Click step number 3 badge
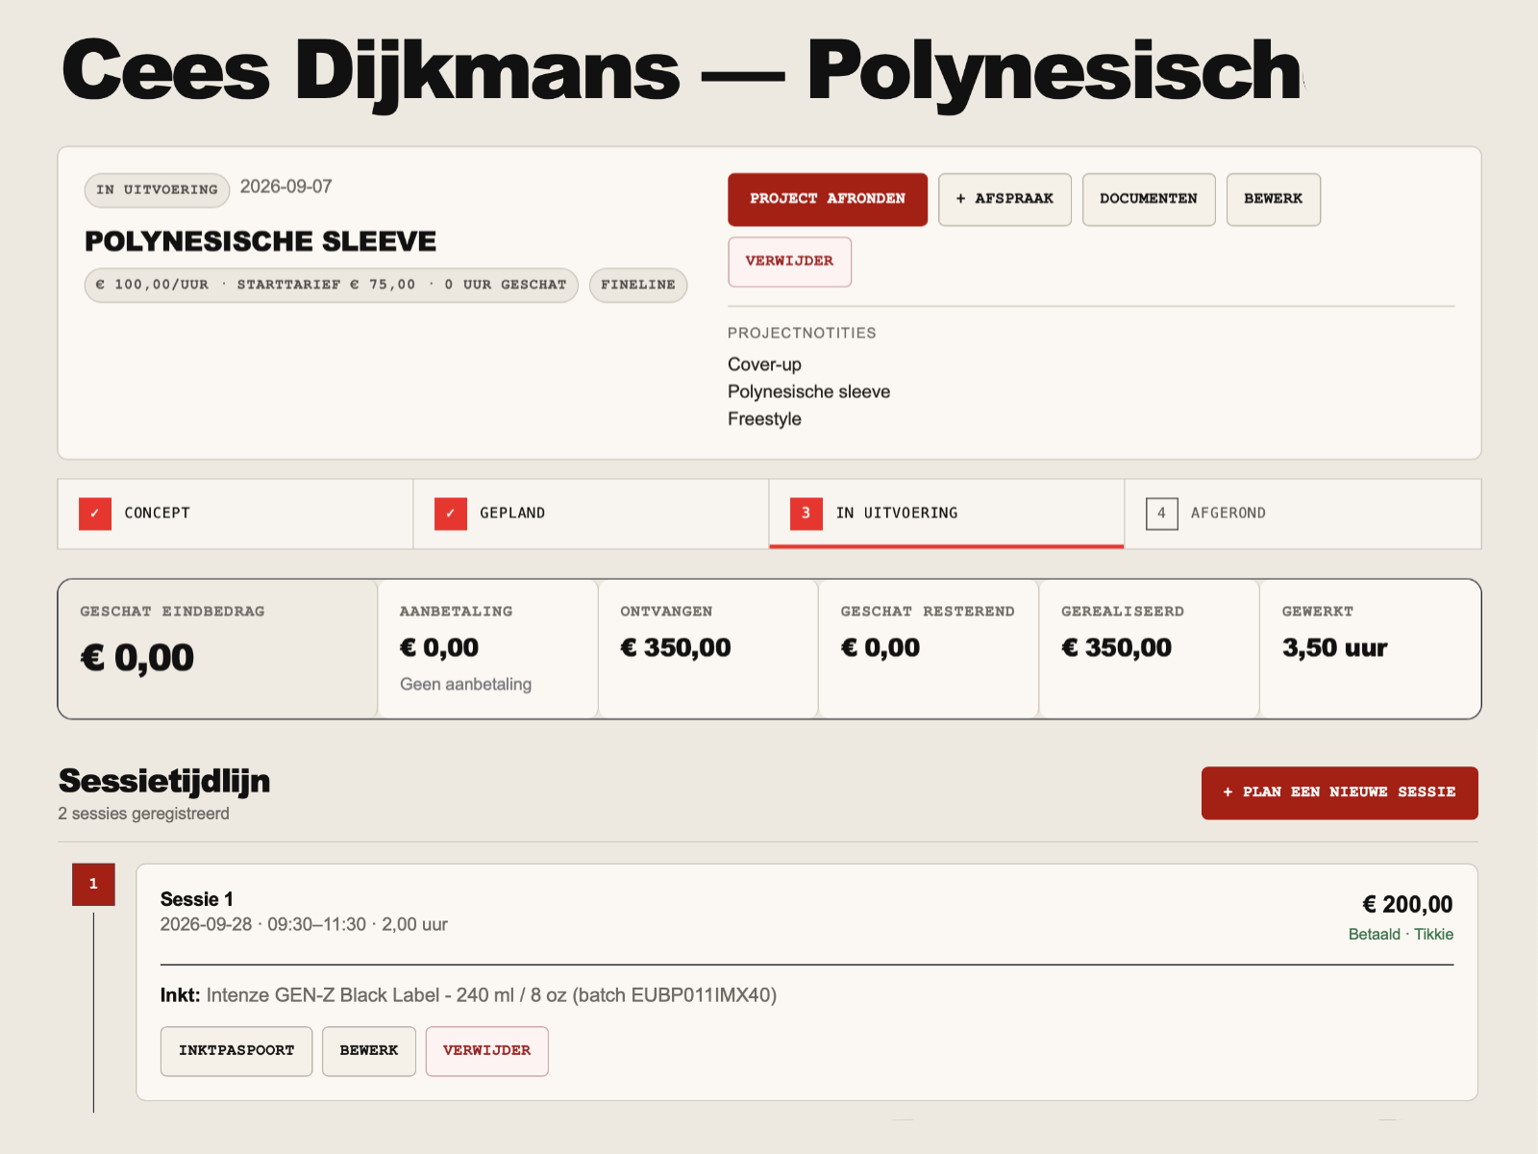The height and width of the screenshot is (1154, 1538). coord(806,514)
